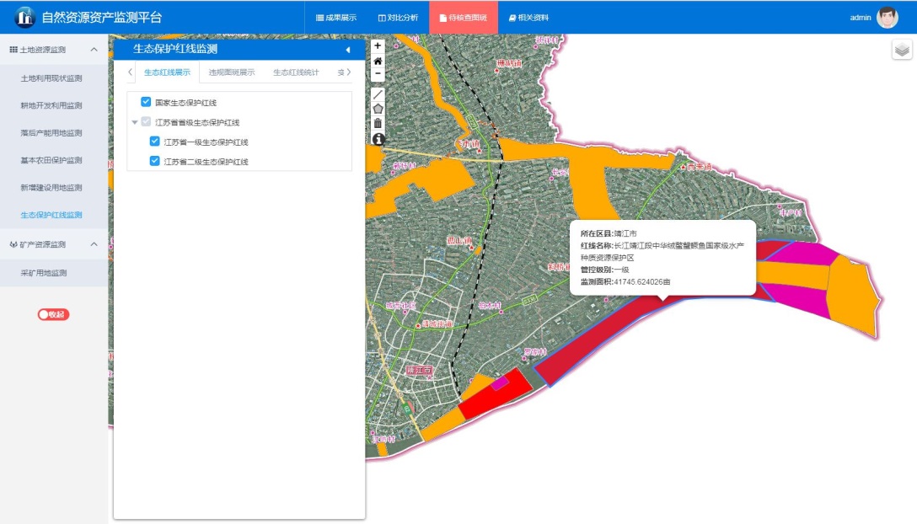Open the 对比分析 top menu
Image resolution: width=917 pixels, height=524 pixels.
[x=398, y=18]
